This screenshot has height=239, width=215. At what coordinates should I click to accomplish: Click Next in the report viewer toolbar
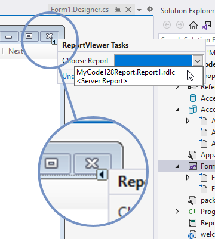16,51
